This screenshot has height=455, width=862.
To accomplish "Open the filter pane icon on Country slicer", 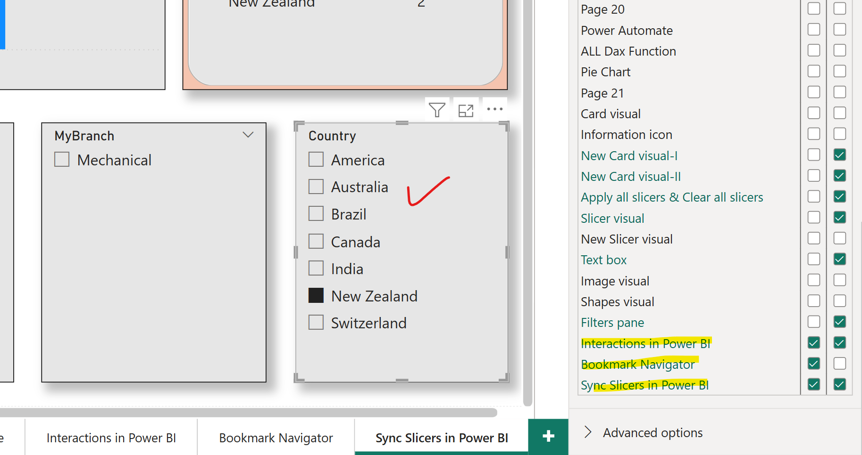I will point(436,109).
